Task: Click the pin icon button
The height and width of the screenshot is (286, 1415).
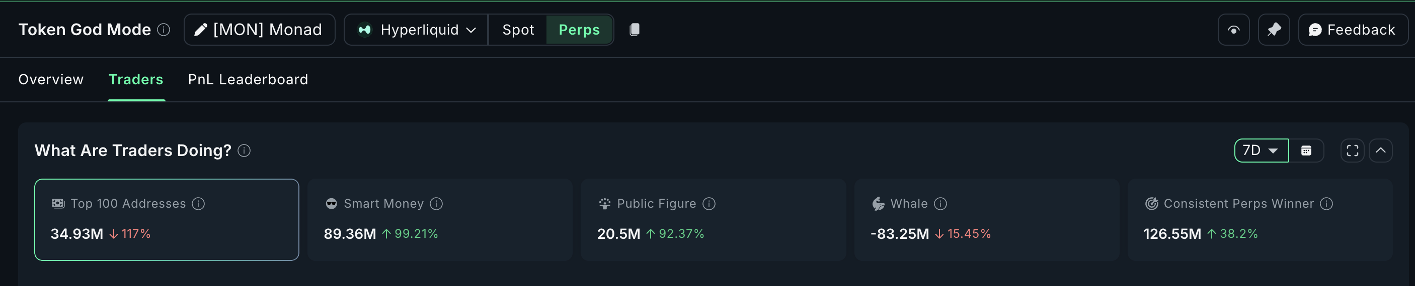Action: pos(1274,30)
